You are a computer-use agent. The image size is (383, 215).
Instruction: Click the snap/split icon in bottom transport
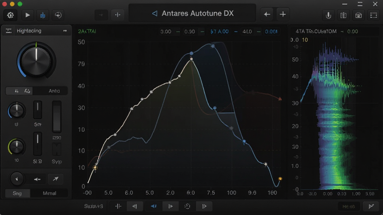coord(118,206)
